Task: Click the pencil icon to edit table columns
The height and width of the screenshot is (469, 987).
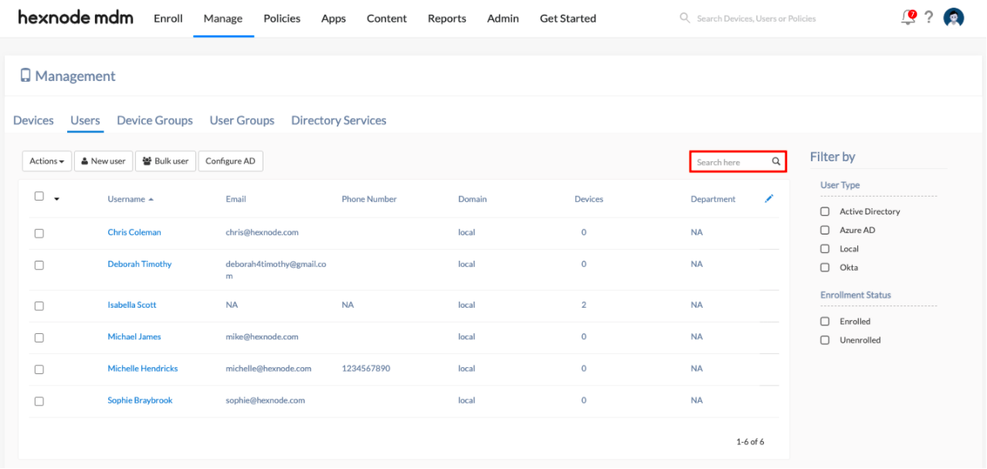Action: click(x=768, y=198)
